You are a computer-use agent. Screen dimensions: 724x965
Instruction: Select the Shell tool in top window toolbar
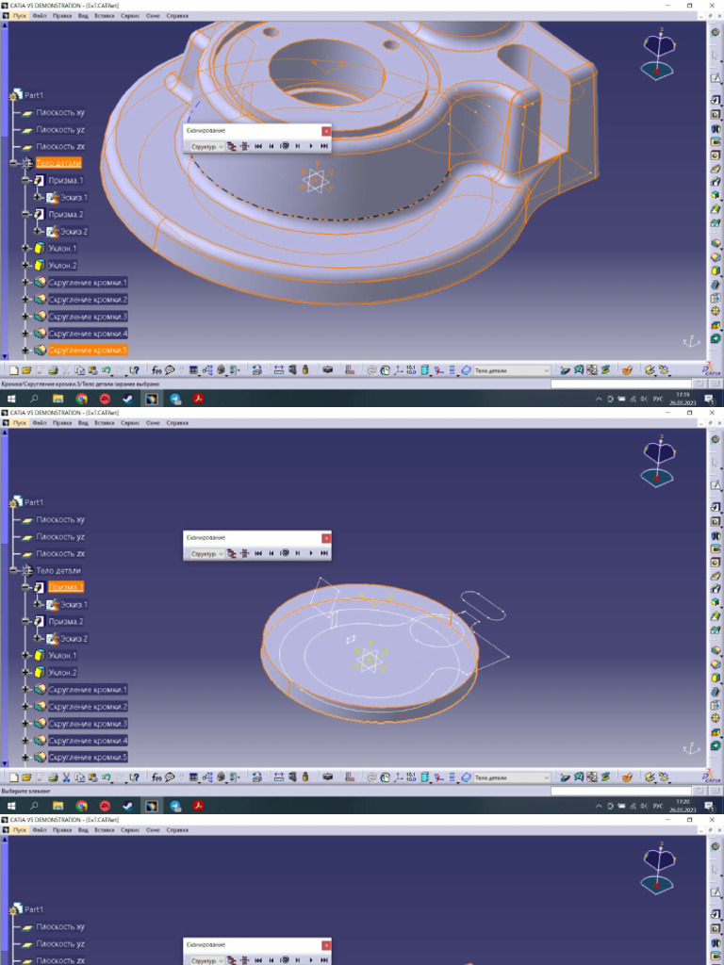716,285
